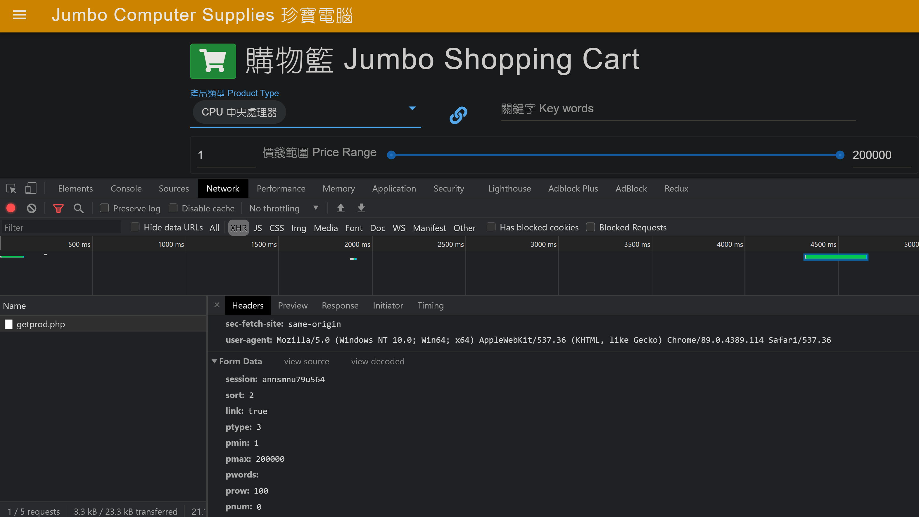The width and height of the screenshot is (919, 517).
Task: Focus the minimum price input showing 1
Action: pyautogui.click(x=227, y=155)
